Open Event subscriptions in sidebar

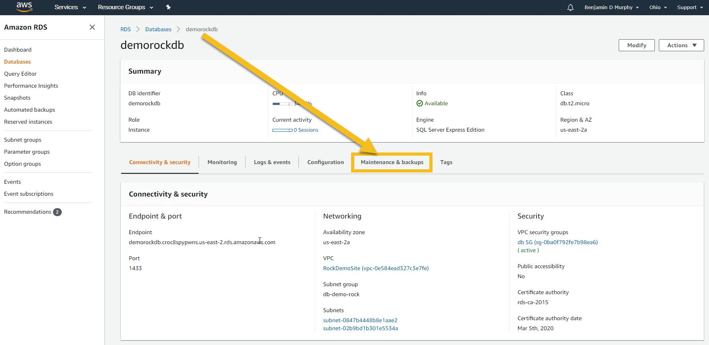click(28, 194)
